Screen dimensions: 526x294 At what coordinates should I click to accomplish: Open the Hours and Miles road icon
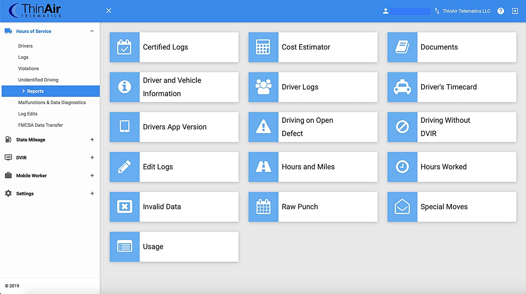(x=263, y=167)
